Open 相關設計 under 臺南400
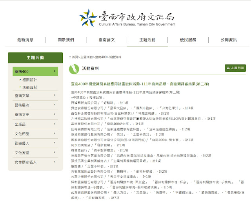251x204 pixels. pyautogui.click(x=30, y=80)
